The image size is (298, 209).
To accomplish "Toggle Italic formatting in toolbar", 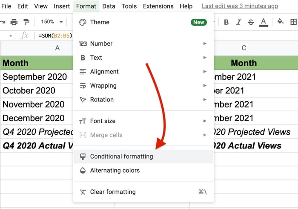I will [238, 22].
